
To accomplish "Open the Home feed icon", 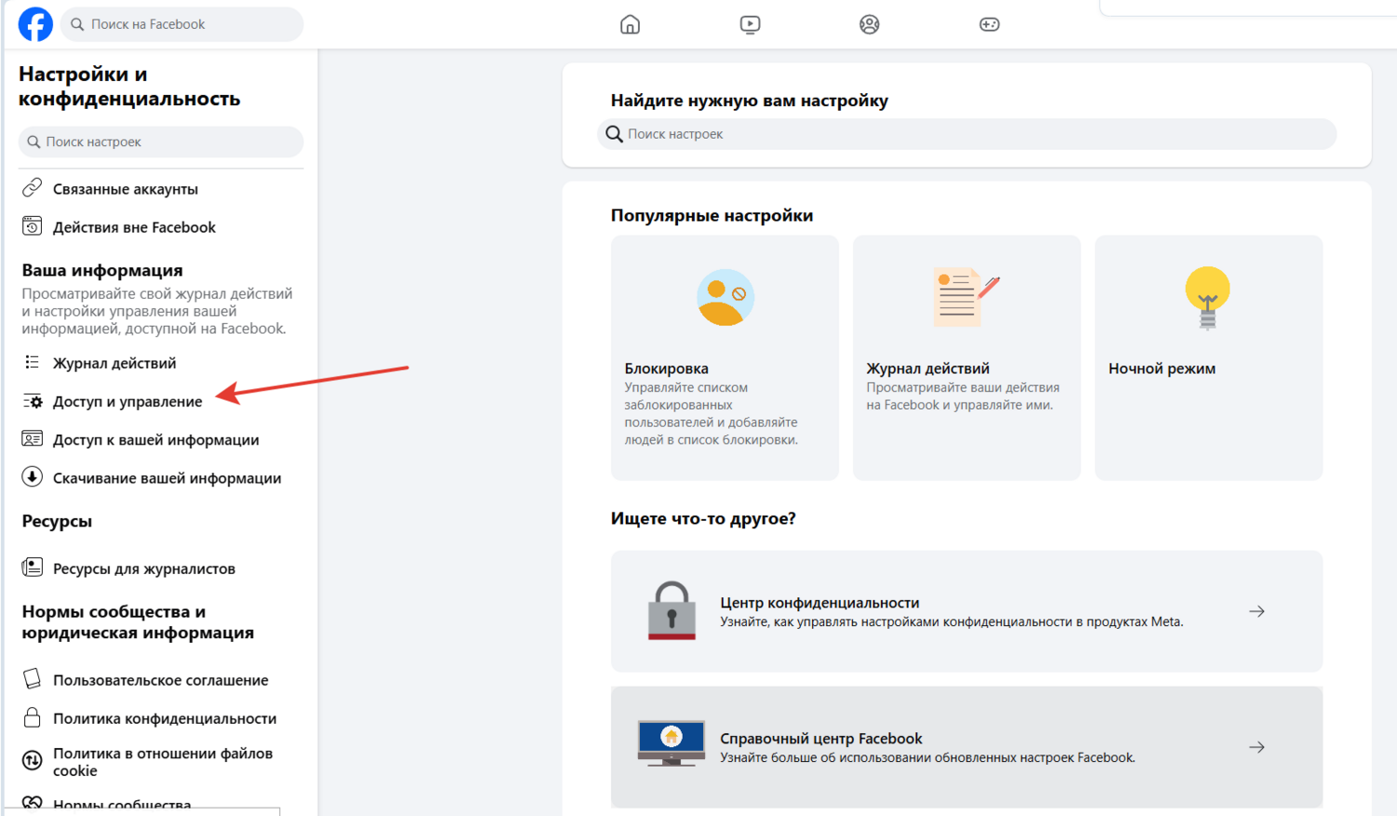I will tap(631, 24).
